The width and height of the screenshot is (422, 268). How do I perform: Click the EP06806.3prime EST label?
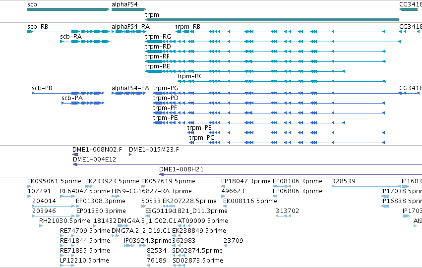tap(298, 191)
